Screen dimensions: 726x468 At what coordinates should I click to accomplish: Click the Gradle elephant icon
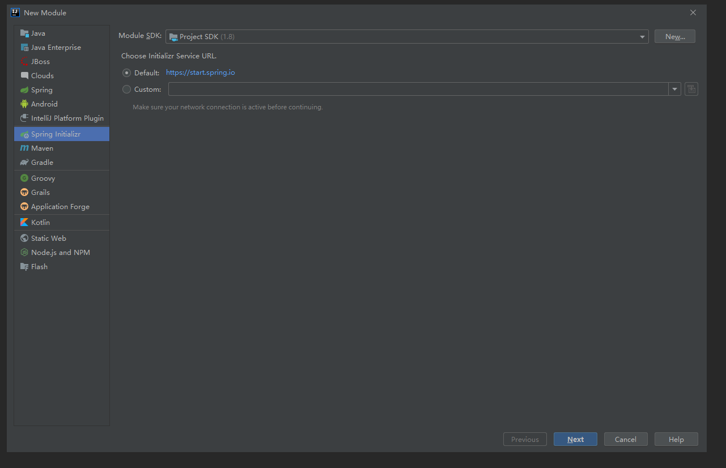point(24,163)
